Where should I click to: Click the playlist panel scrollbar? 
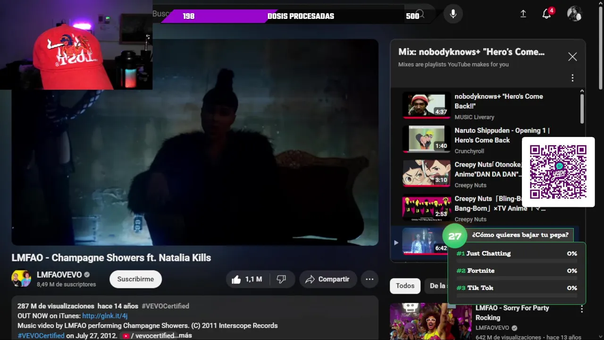(582, 109)
